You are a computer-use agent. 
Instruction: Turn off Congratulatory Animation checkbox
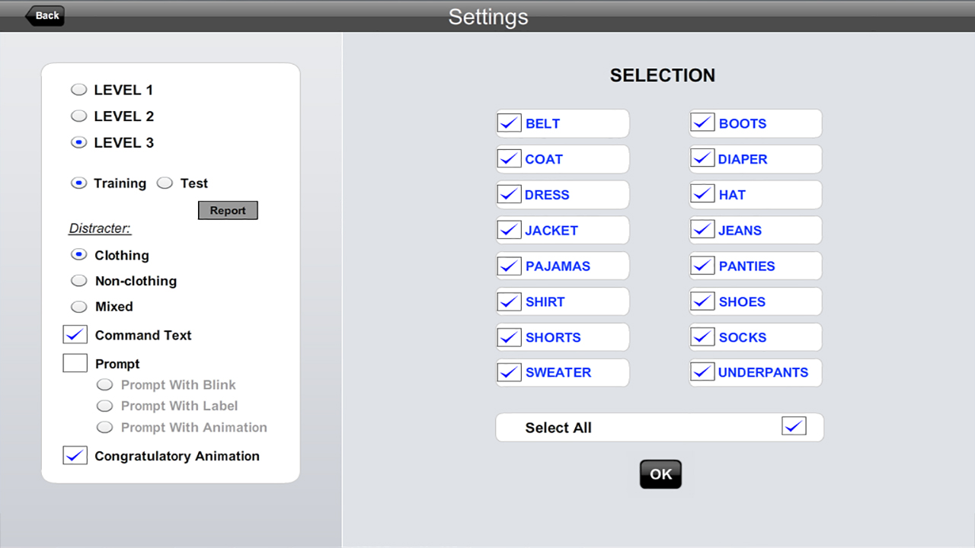pyautogui.click(x=75, y=455)
